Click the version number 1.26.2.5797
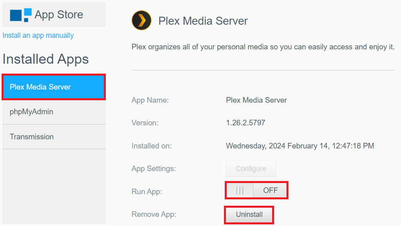 (245, 123)
